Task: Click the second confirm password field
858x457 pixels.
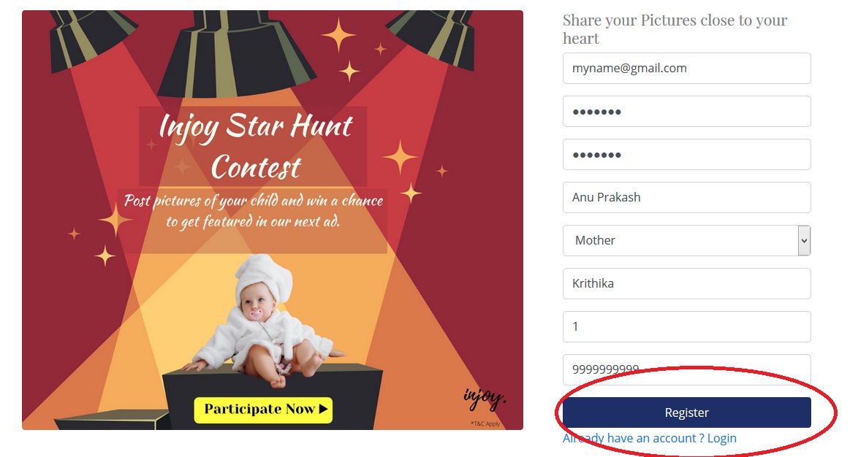Action: 686,154
